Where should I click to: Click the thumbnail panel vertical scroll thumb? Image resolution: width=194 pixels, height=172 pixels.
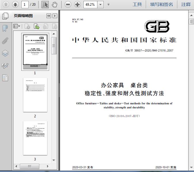(x=54, y=46)
